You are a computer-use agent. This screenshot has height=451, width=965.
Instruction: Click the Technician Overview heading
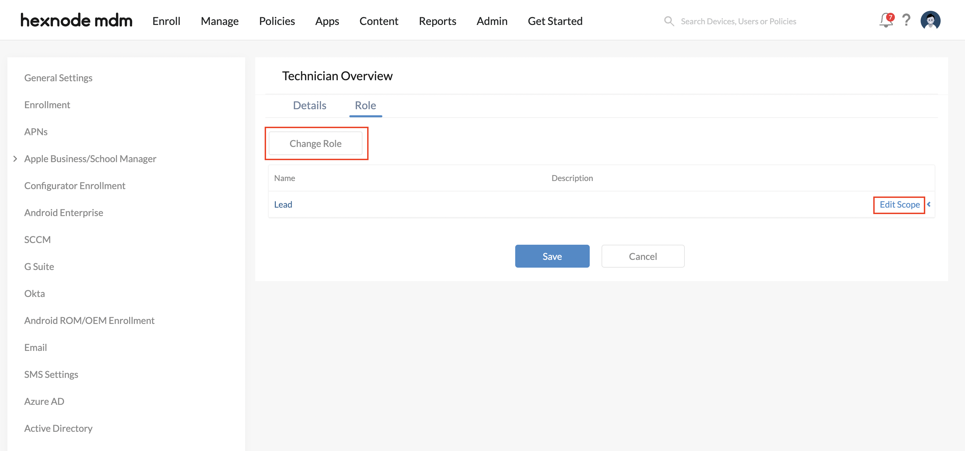pos(337,76)
